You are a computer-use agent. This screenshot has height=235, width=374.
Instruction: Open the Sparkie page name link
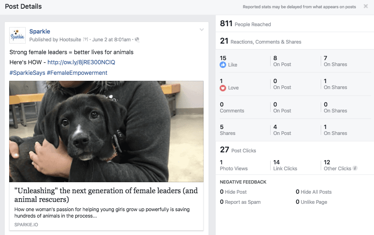point(40,31)
